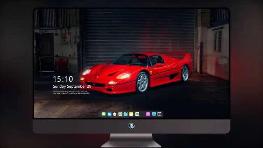Open the clapperboard video app in the dock

click(x=126, y=114)
